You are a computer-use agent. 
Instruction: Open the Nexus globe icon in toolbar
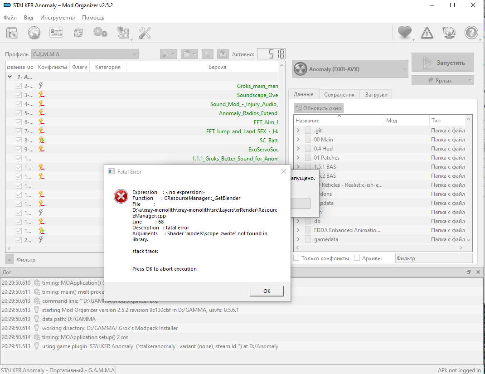[34, 33]
